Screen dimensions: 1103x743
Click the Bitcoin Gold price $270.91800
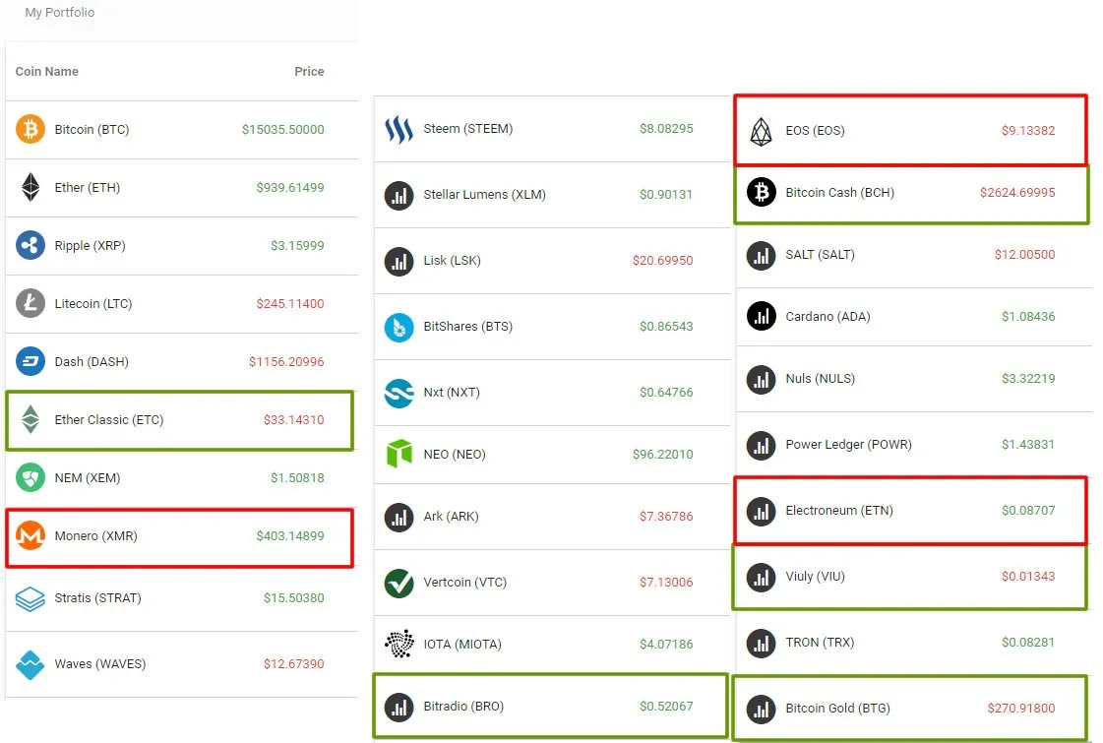point(1021,709)
